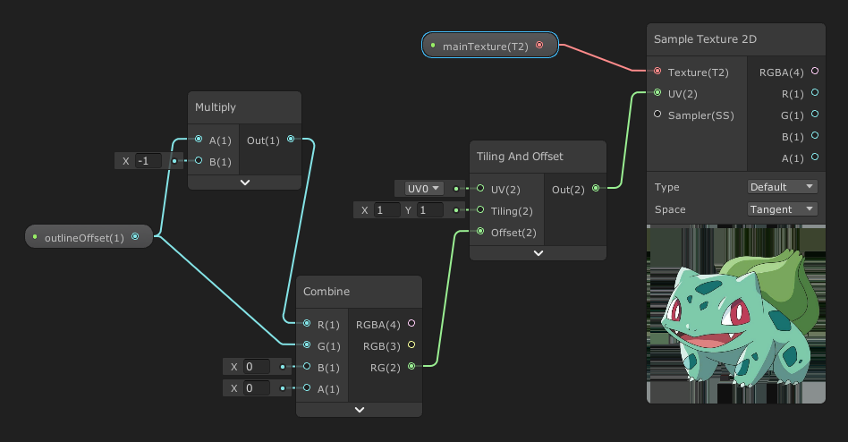Screen dimensions: 848x442
Task: Click the Multiply node A(1) input port
Action: (x=199, y=139)
